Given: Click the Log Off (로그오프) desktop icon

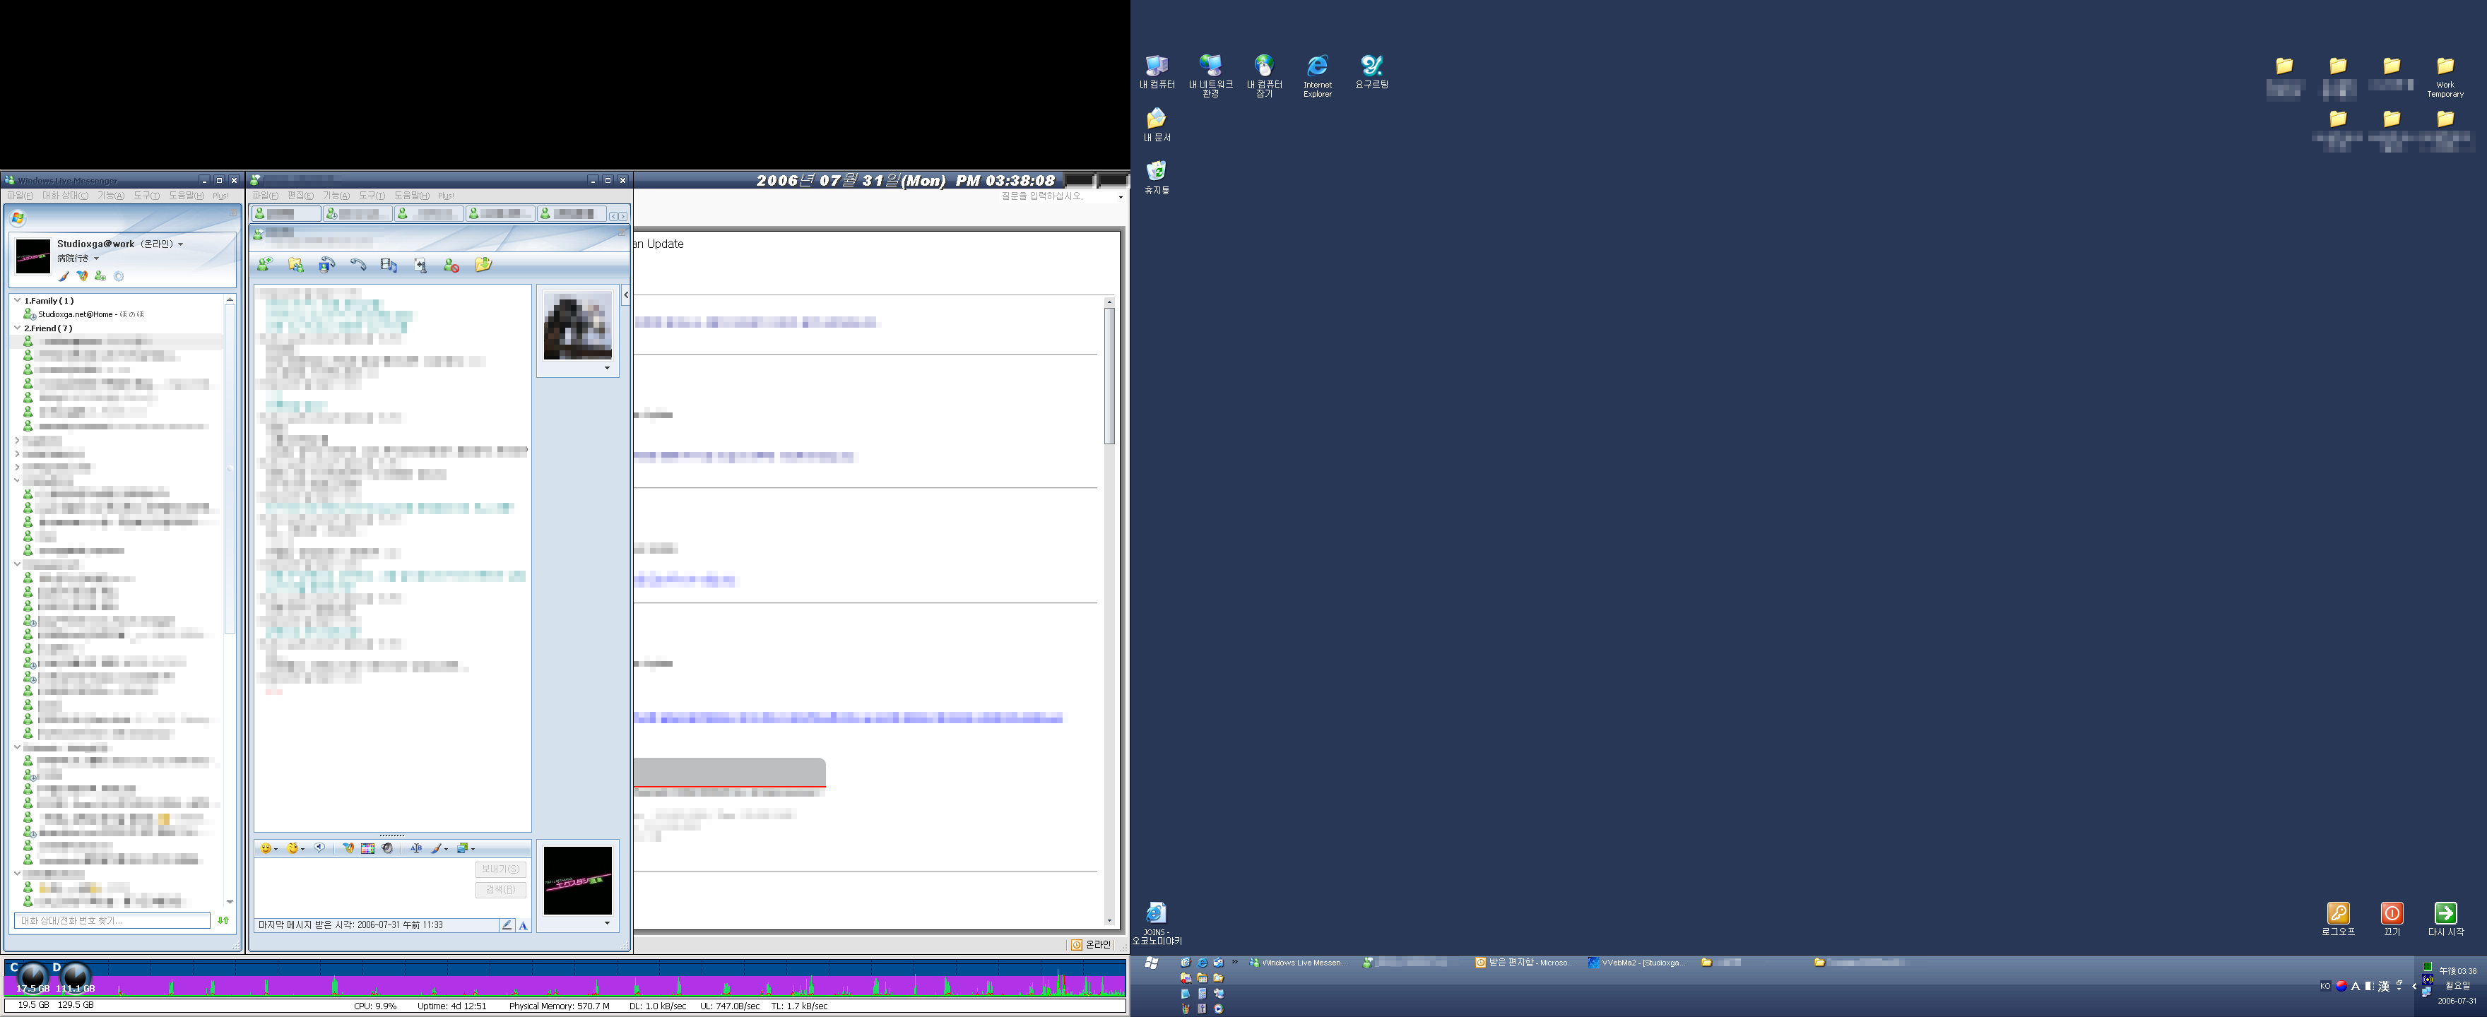Looking at the screenshot, I should point(2337,919).
